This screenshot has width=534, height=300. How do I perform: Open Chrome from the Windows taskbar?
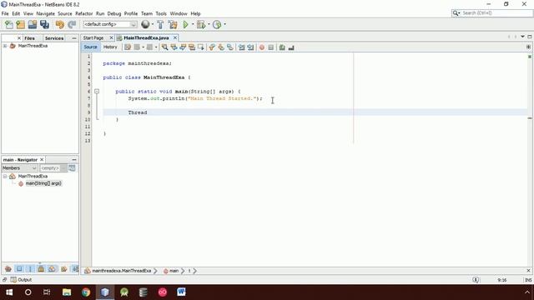click(86, 292)
